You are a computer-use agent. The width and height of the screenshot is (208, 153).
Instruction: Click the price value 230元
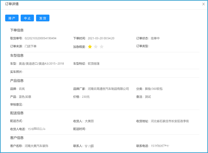(x=86, y=97)
